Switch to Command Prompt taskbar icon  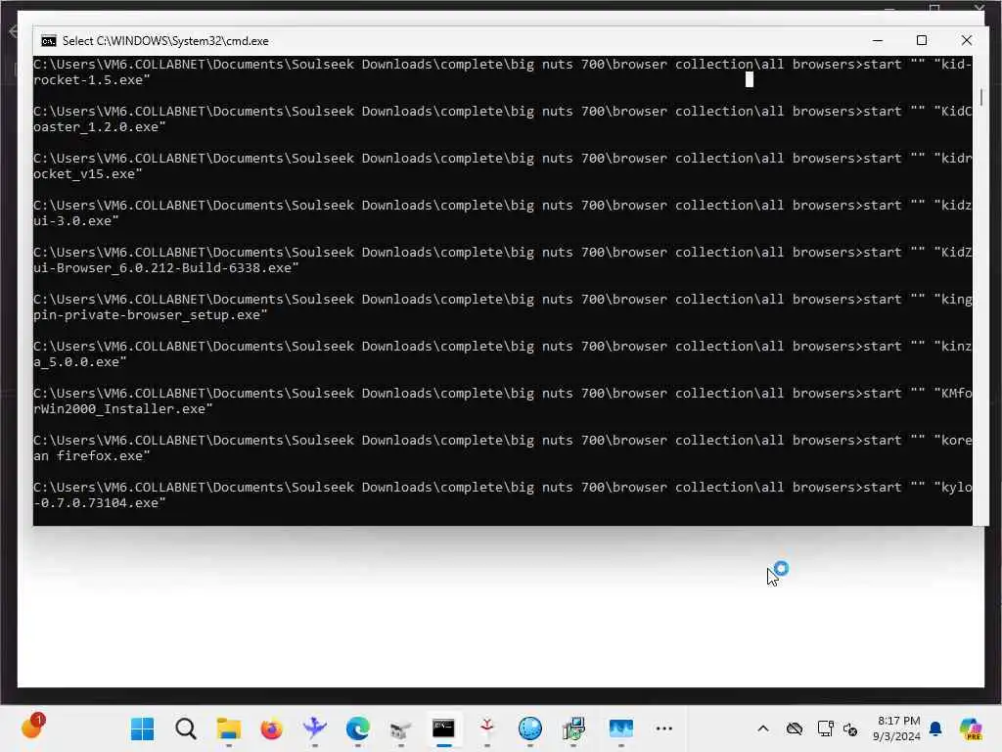(x=443, y=728)
